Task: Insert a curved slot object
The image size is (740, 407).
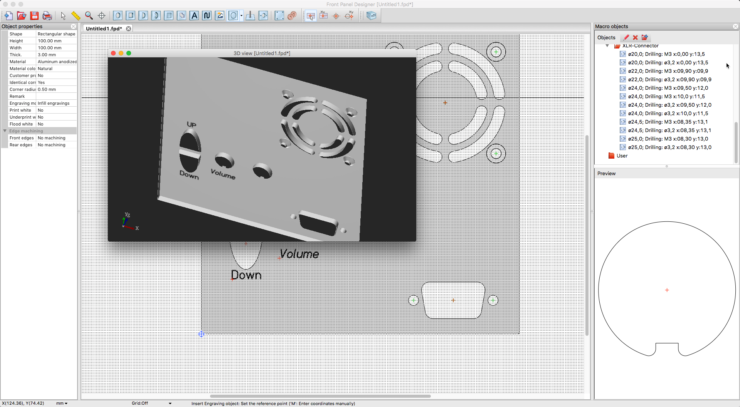Action: pos(156,16)
